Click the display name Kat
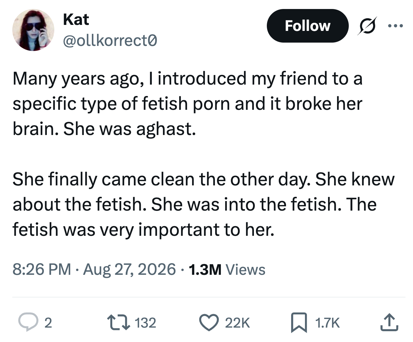The width and height of the screenshot is (413, 342). click(x=76, y=19)
